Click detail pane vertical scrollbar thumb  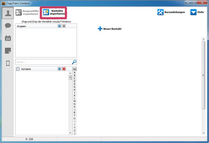click(204, 75)
